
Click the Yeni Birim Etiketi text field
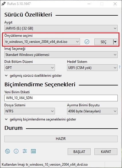pyautogui.click(x=61, y=98)
